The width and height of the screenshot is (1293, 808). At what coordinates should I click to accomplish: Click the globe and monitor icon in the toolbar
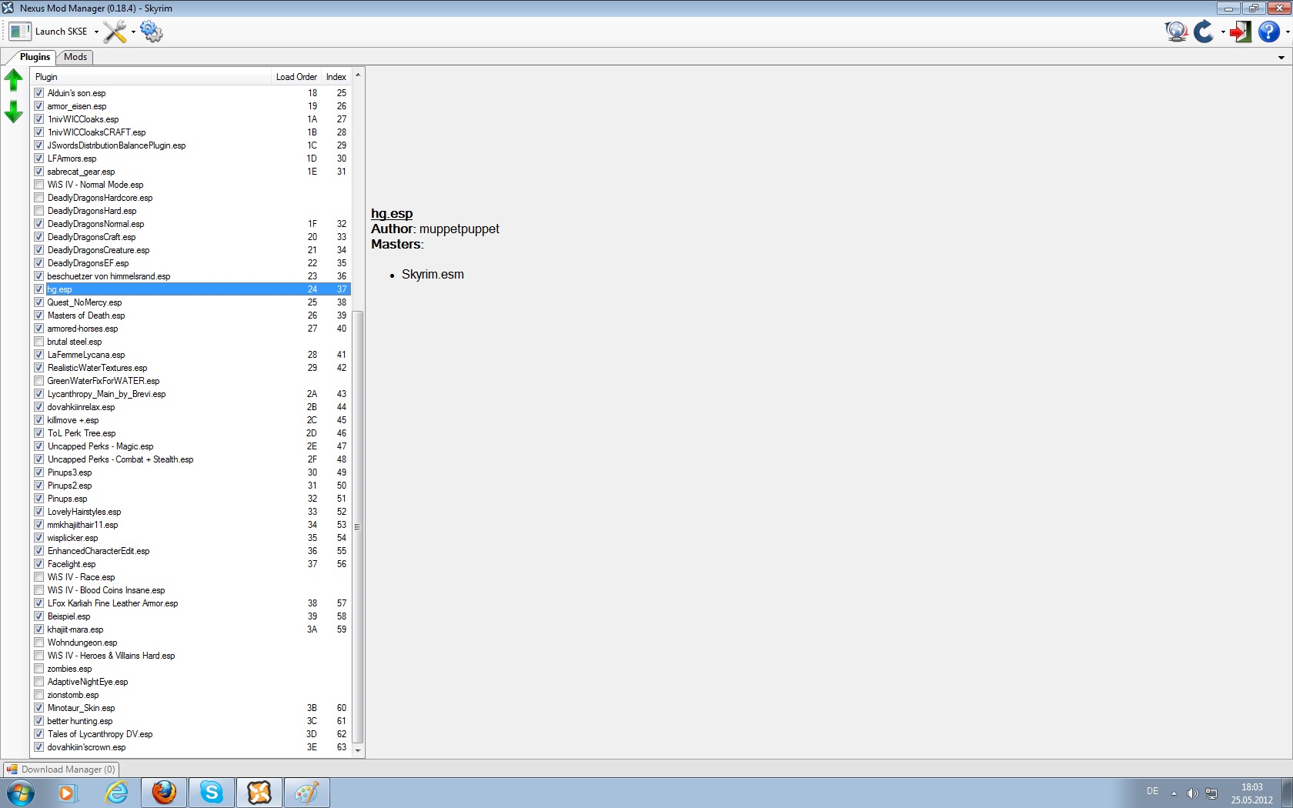click(x=1176, y=32)
